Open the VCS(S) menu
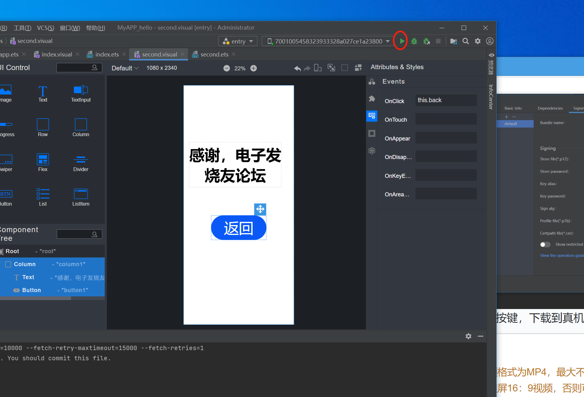The image size is (584, 397). (45, 28)
